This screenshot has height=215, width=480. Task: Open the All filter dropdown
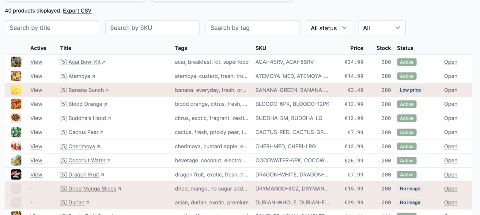382,28
